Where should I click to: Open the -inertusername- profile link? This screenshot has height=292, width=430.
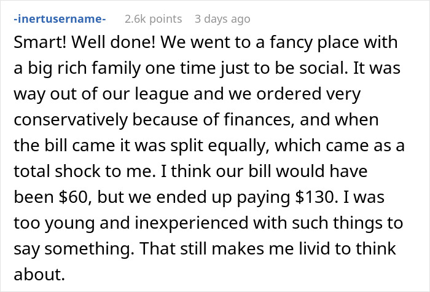click(x=60, y=19)
